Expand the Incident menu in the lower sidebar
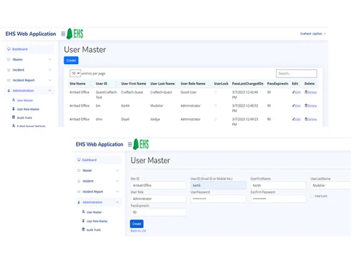The width and height of the screenshot is (352, 264). pyautogui.click(x=99, y=181)
